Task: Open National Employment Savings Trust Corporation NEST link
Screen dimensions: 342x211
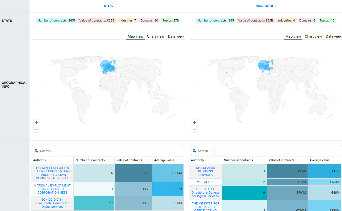Action: (52, 189)
